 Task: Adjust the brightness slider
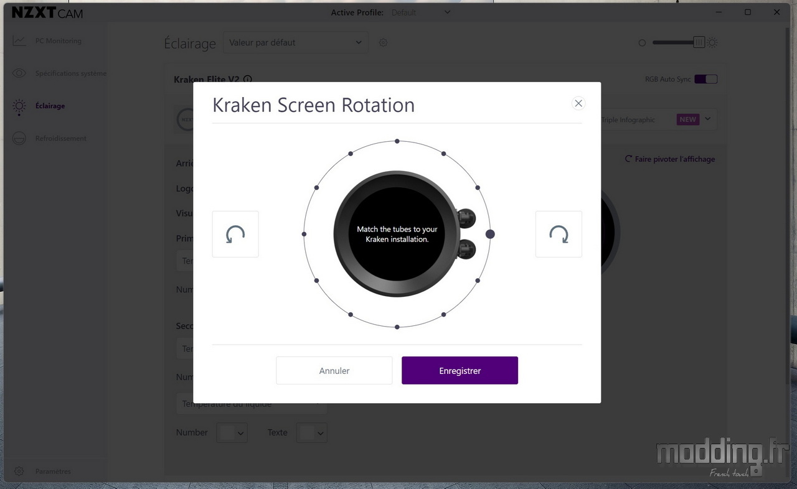tap(677, 42)
